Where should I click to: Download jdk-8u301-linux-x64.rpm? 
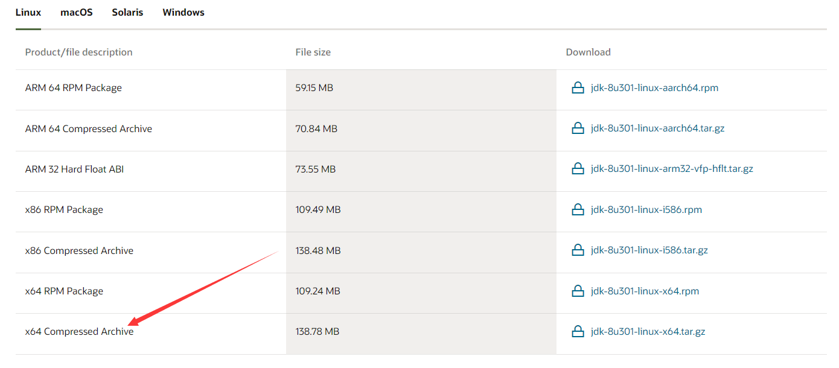pyautogui.click(x=645, y=291)
